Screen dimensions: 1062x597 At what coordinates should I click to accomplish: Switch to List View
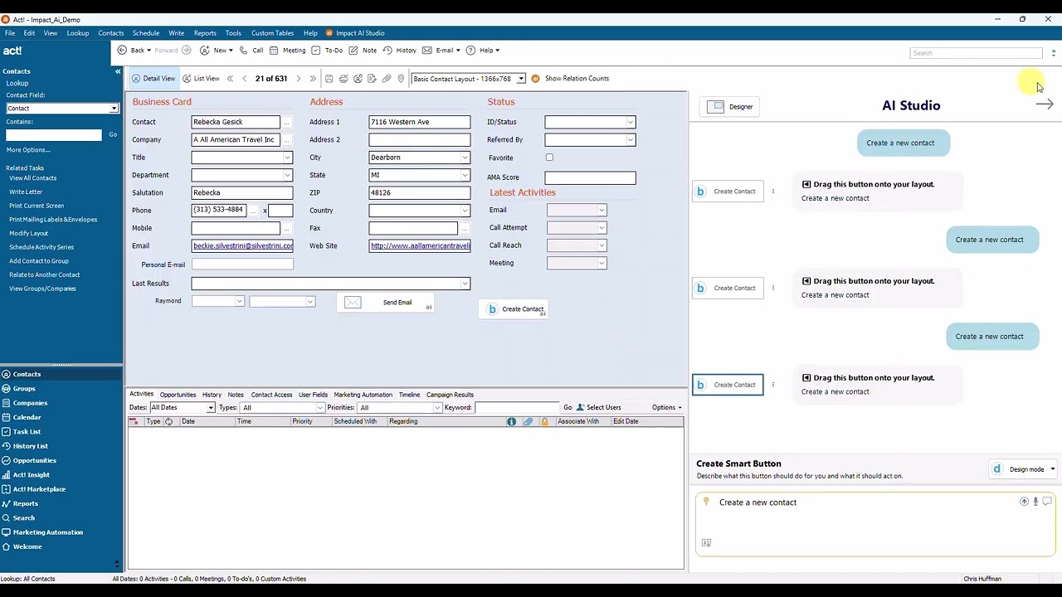click(201, 79)
